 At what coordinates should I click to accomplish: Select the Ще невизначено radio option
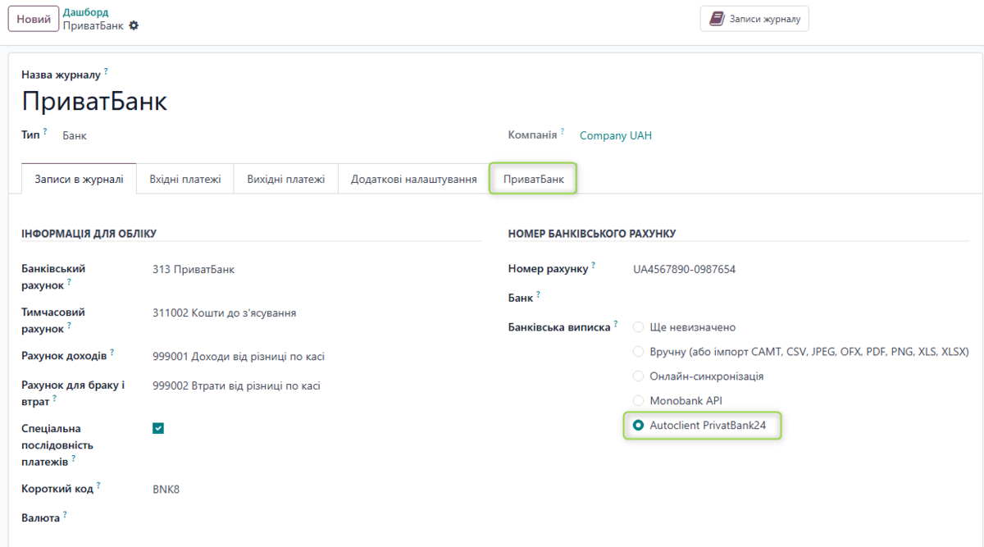point(639,327)
